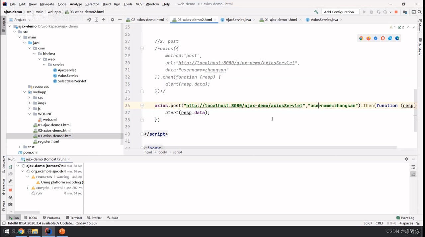The image size is (425, 237).
Task: Collapse the webapp folder
Action: click(25, 92)
